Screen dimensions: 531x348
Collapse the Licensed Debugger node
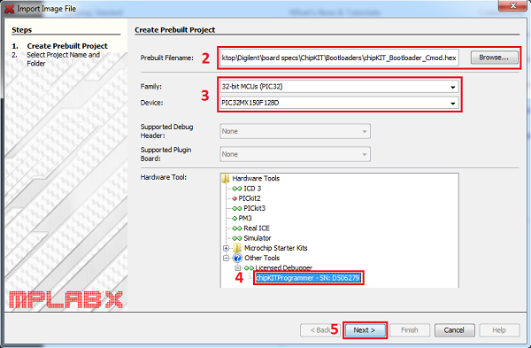click(x=238, y=268)
